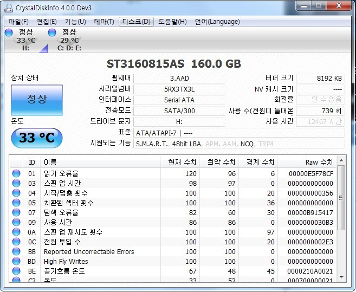This screenshot has width=356, height=292.
Task: Switch to the 33 °C H: drive
Action: [x=26, y=40]
